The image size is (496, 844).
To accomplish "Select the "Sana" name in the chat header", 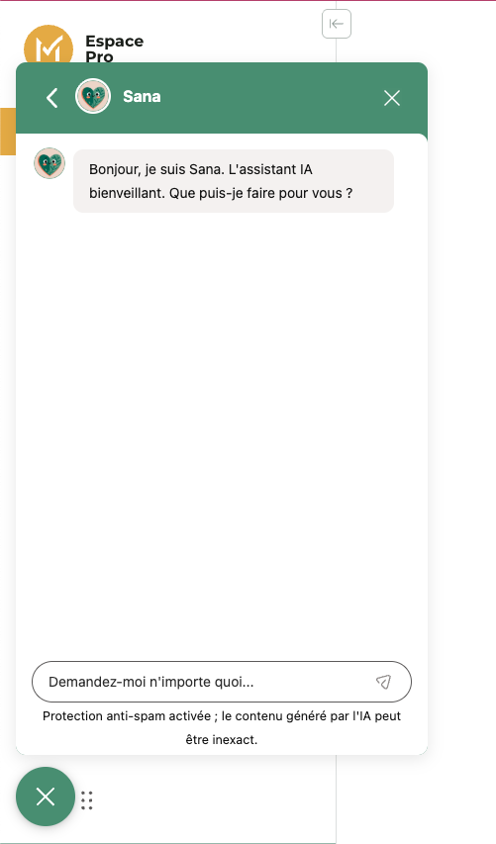I will pyautogui.click(x=142, y=96).
